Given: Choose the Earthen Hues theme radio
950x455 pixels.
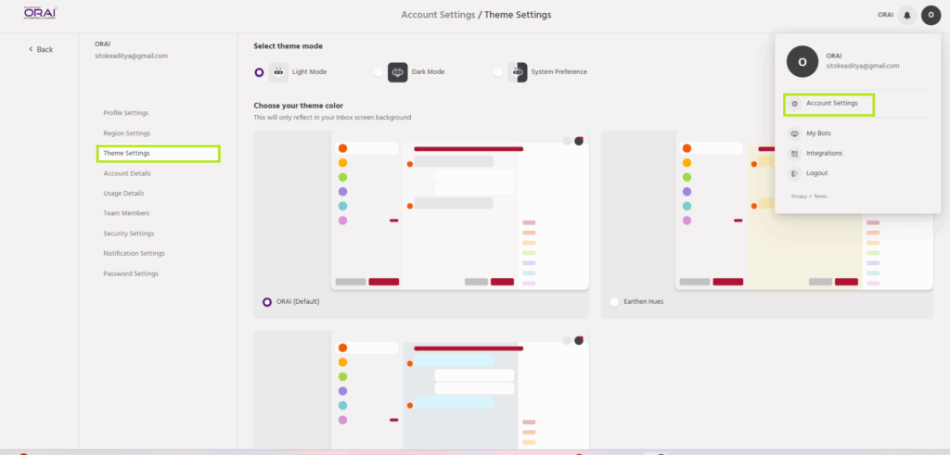Looking at the screenshot, I should 614,302.
